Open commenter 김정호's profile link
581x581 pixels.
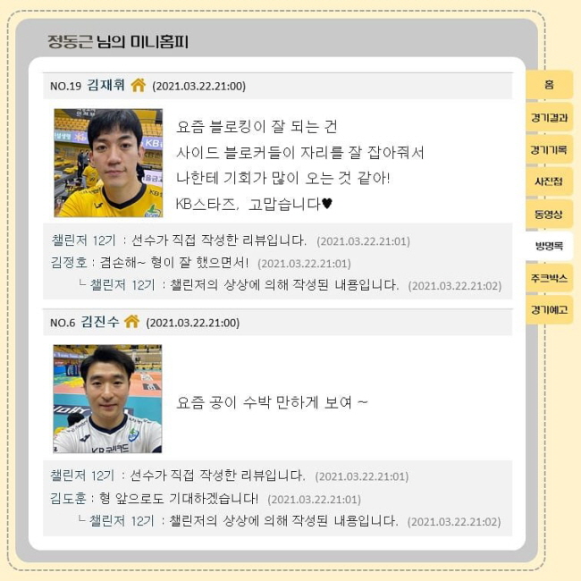[x=69, y=263]
